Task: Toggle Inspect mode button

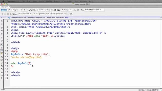Action: point(49,10)
